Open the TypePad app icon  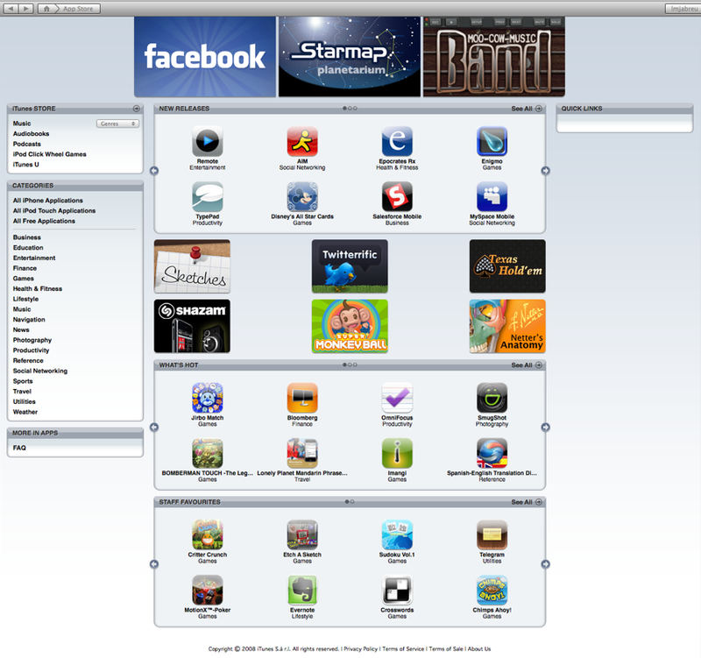pos(208,196)
